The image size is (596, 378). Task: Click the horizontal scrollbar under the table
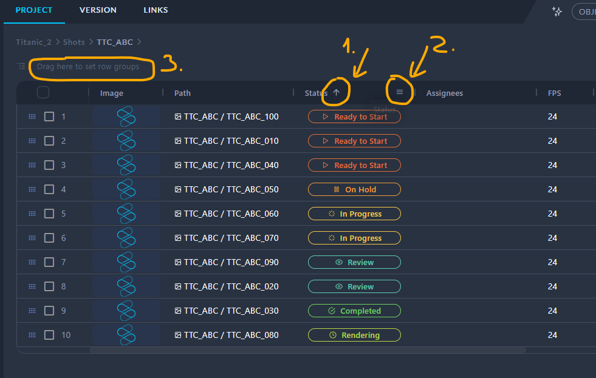(307, 350)
